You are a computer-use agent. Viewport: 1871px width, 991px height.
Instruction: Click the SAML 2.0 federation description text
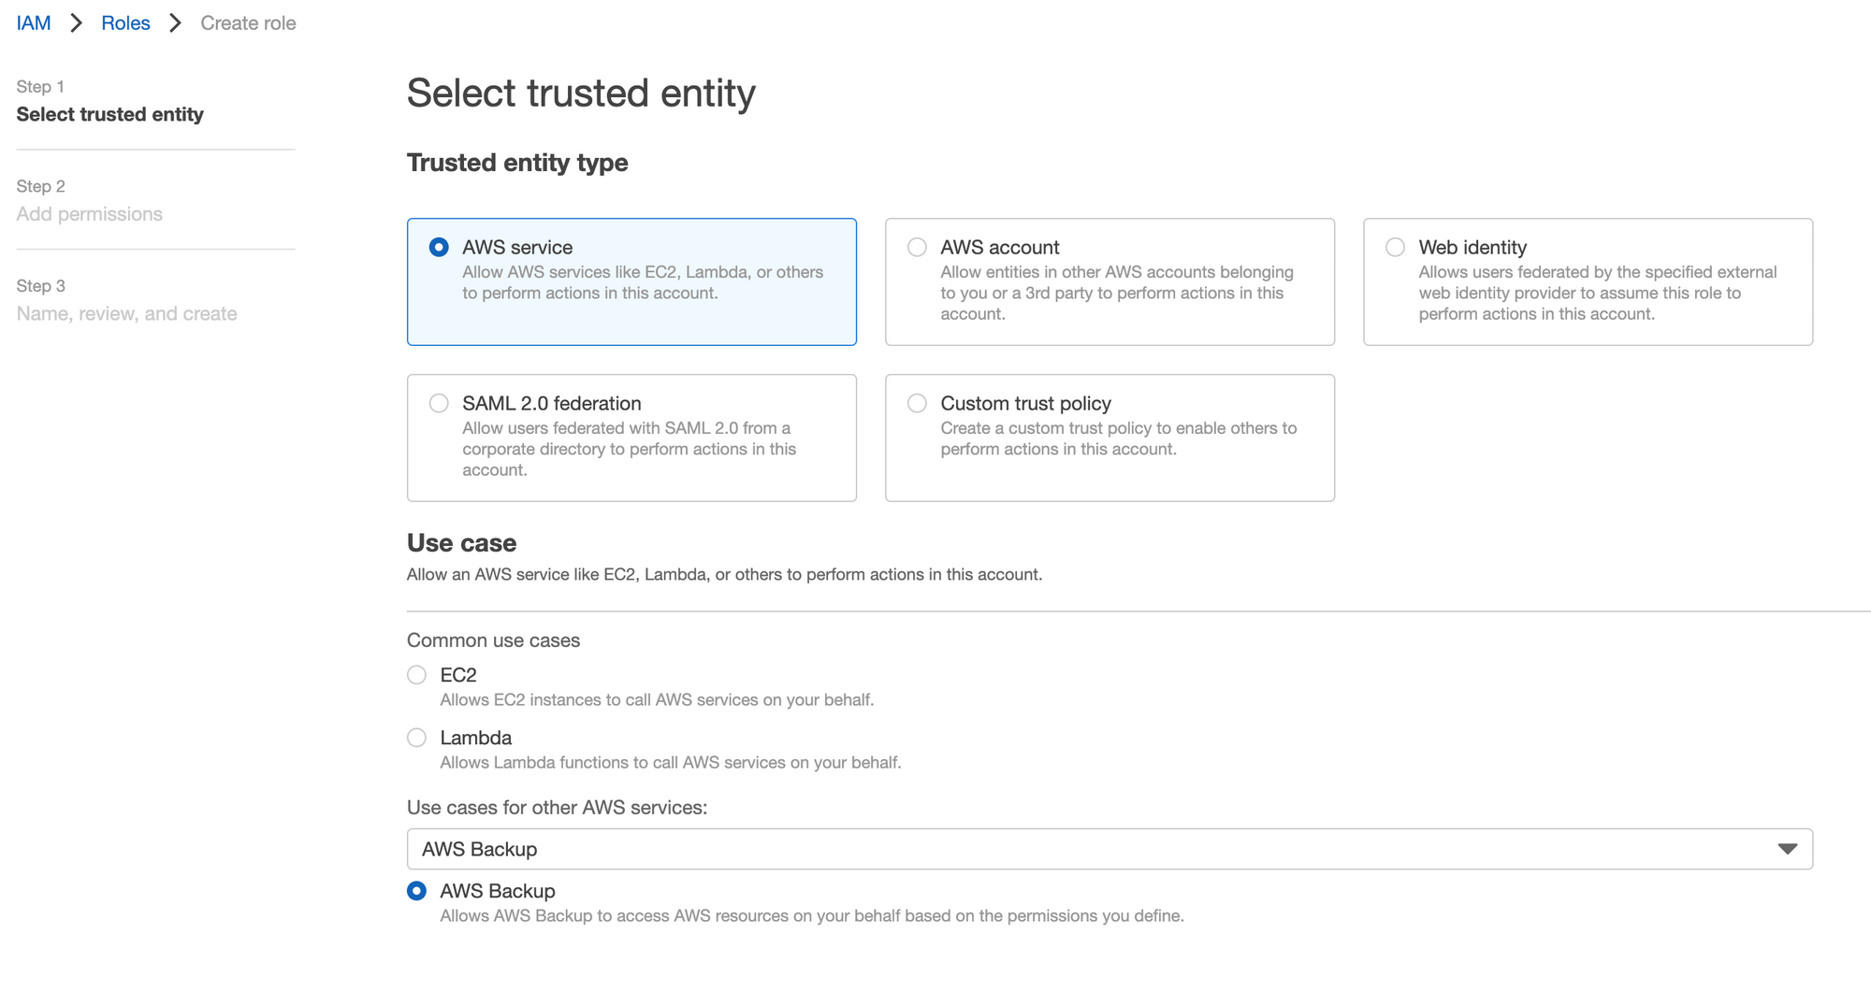pos(629,449)
